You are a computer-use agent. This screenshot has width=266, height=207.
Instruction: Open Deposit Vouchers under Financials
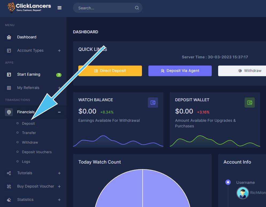tap(37, 152)
